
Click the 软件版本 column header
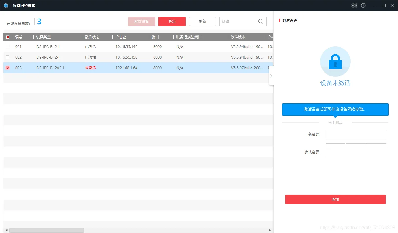click(x=246, y=37)
